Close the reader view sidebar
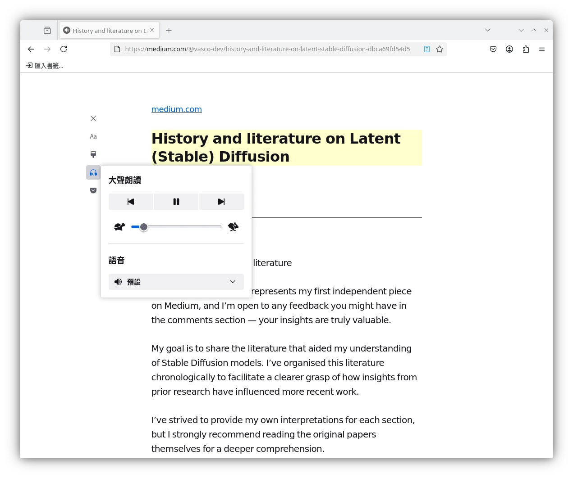Viewport: 573px width, 478px height. coord(93,118)
